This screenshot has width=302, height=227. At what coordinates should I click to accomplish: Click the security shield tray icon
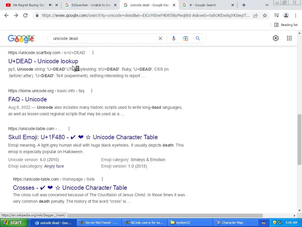[x=275, y=223]
